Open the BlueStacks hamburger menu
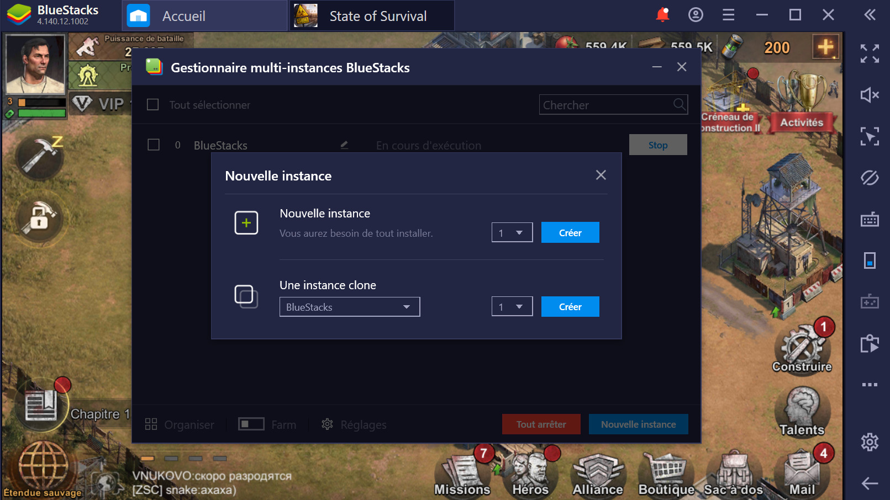 click(729, 15)
